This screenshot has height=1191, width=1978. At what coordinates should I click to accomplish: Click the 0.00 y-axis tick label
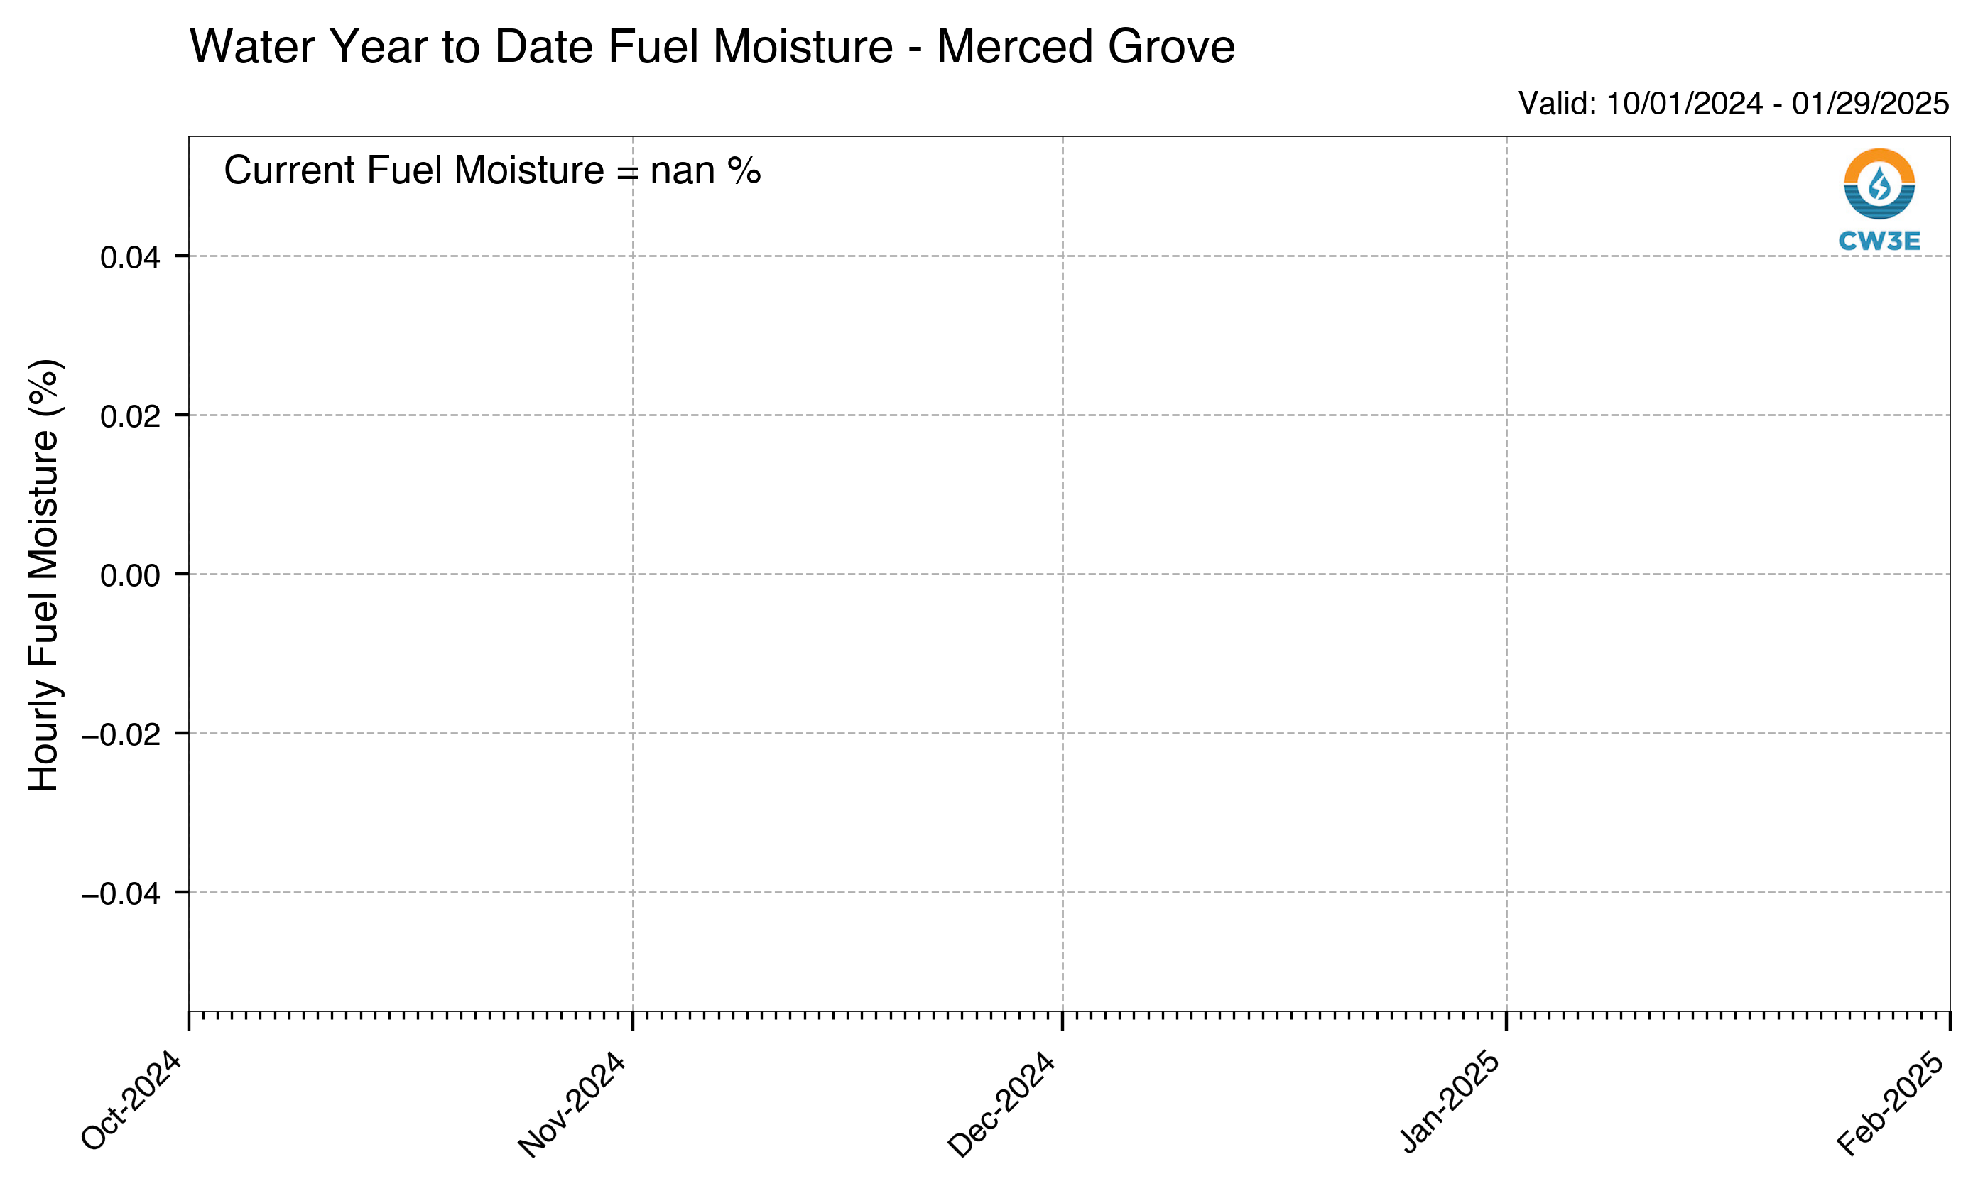(130, 575)
